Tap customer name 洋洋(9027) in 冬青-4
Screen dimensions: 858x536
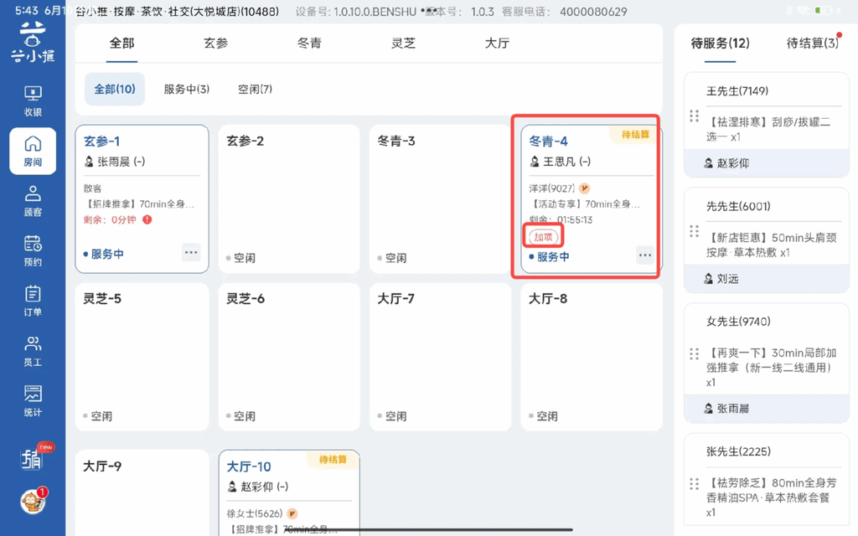coord(551,188)
